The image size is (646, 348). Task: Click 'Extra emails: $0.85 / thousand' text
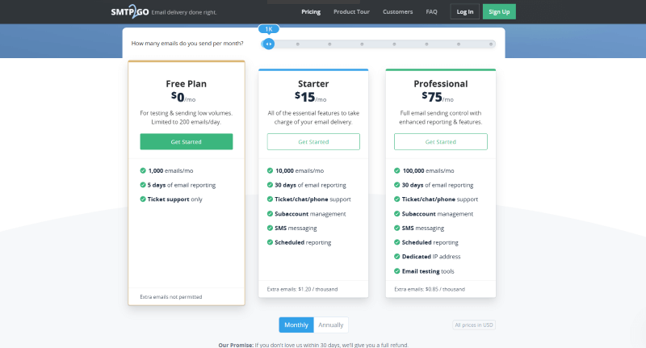coord(430,289)
